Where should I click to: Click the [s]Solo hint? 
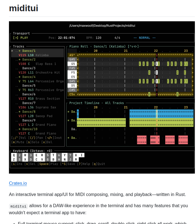click(x=33, y=142)
